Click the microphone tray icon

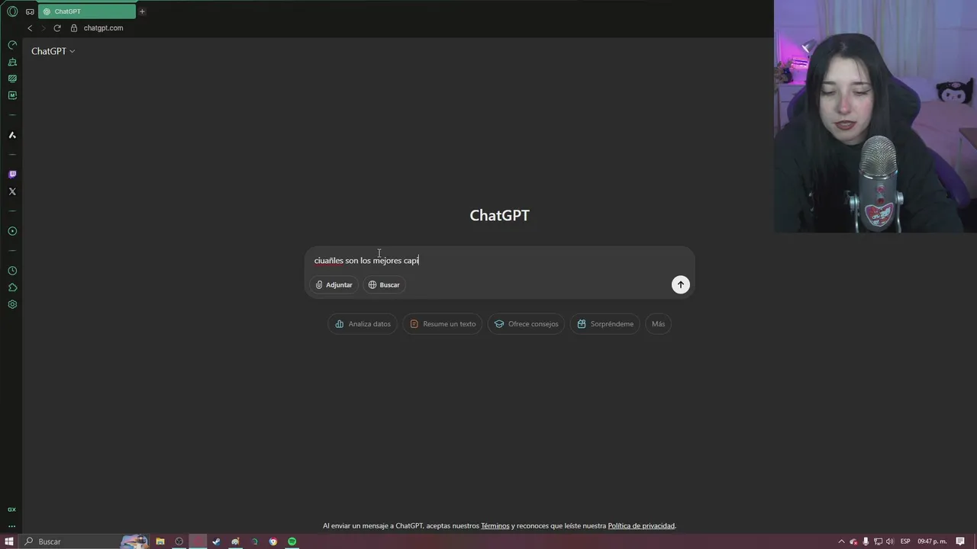pos(866,541)
